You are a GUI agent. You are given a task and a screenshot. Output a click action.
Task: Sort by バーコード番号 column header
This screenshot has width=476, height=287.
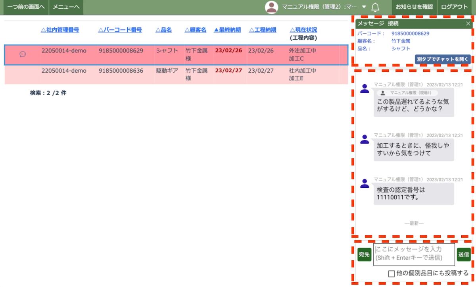(120, 30)
